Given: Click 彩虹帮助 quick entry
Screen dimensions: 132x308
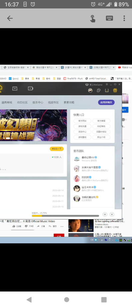Looking at the screenshot, I should (101, 126).
